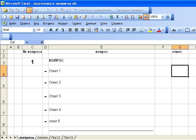Open the 100% zoom dropdown
Image resolution: width=196 pixels, height=140 pixels.
(163, 17)
